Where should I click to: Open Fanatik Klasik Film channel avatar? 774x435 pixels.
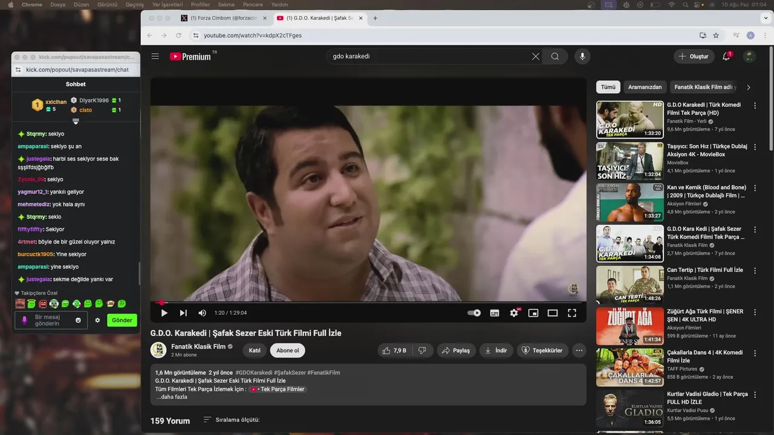158,350
